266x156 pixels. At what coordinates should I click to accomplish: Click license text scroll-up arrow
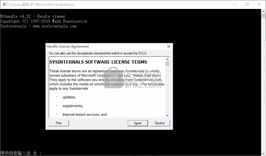pyautogui.click(x=167, y=59)
